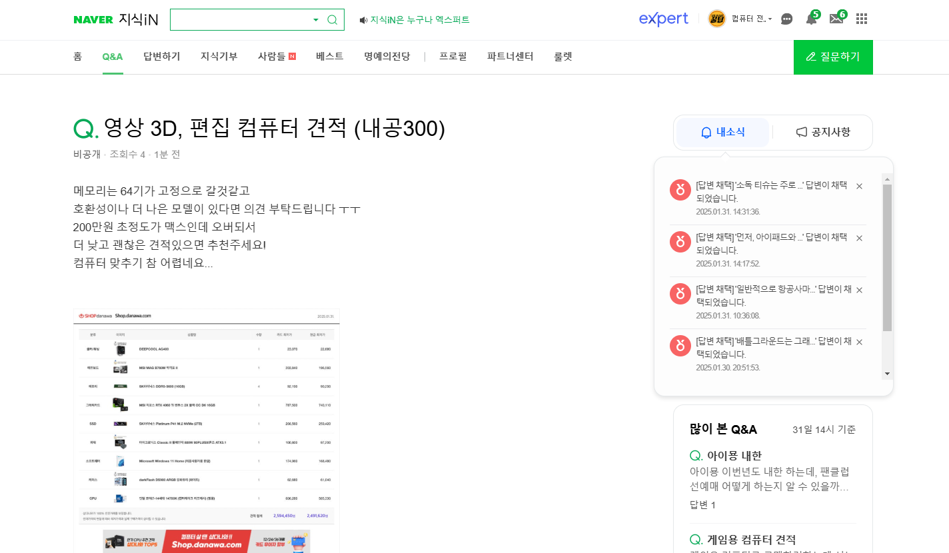Click the '답변 1' count under 아이용 내한
The height and width of the screenshot is (553, 949).
click(x=702, y=505)
